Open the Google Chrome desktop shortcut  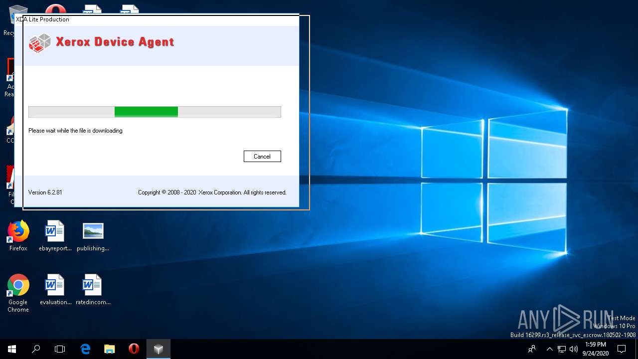pos(18,294)
